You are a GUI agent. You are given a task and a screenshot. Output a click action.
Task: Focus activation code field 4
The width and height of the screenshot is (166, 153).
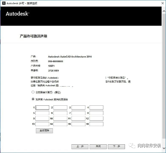pyautogui.click(x=96, y=107)
